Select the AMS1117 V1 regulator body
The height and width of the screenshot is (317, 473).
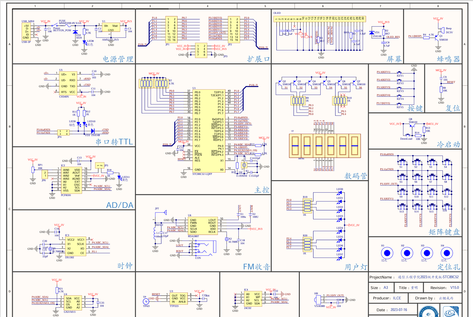click(111, 27)
